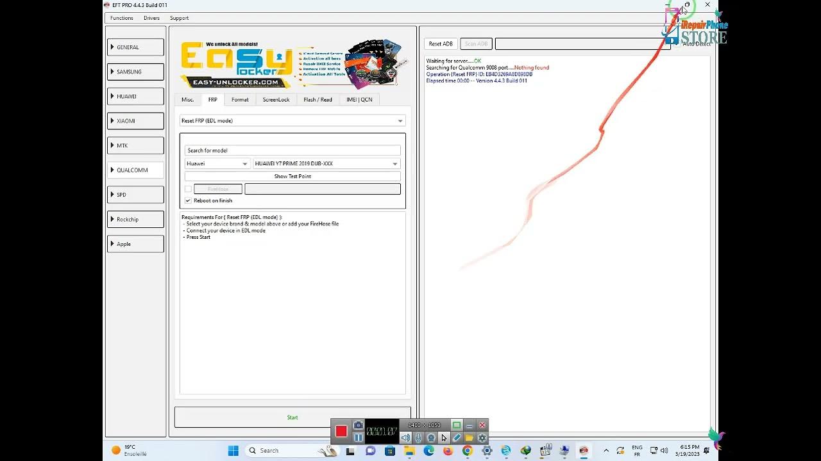Screen dimensions: 821x461
Task: Expand the GENERAL category
Action: tap(135, 47)
